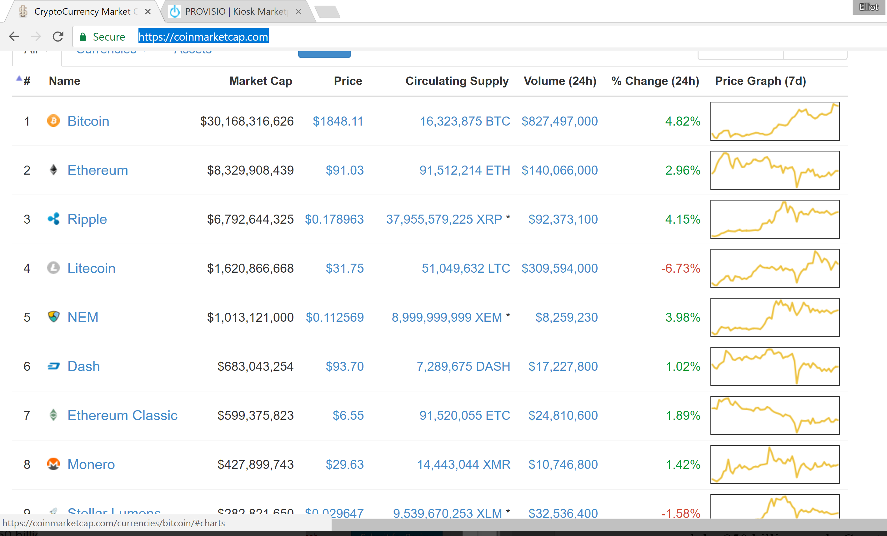The width and height of the screenshot is (887, 536).
Task: Click the Ripple logo icon
Action: (x=53, y=219)
